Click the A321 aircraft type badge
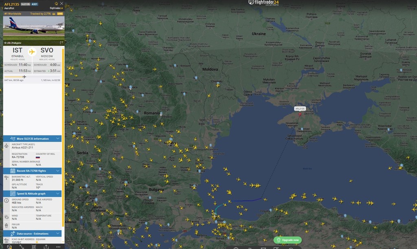Image resolution: width=417 pixels, height=249 pixels. pos(35,4)
